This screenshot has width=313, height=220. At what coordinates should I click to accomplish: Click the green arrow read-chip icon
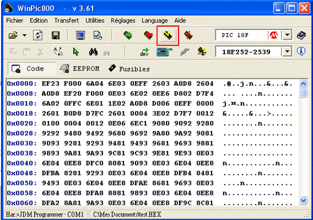tap(128, 36)
